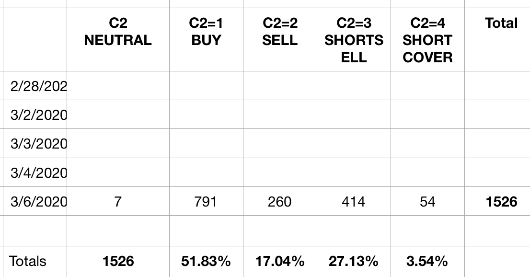Image resolution: width=530 pixels, height=277 pixels.
Task: Select the 51.83% percentage cell
Action: (x=206, y=261)
